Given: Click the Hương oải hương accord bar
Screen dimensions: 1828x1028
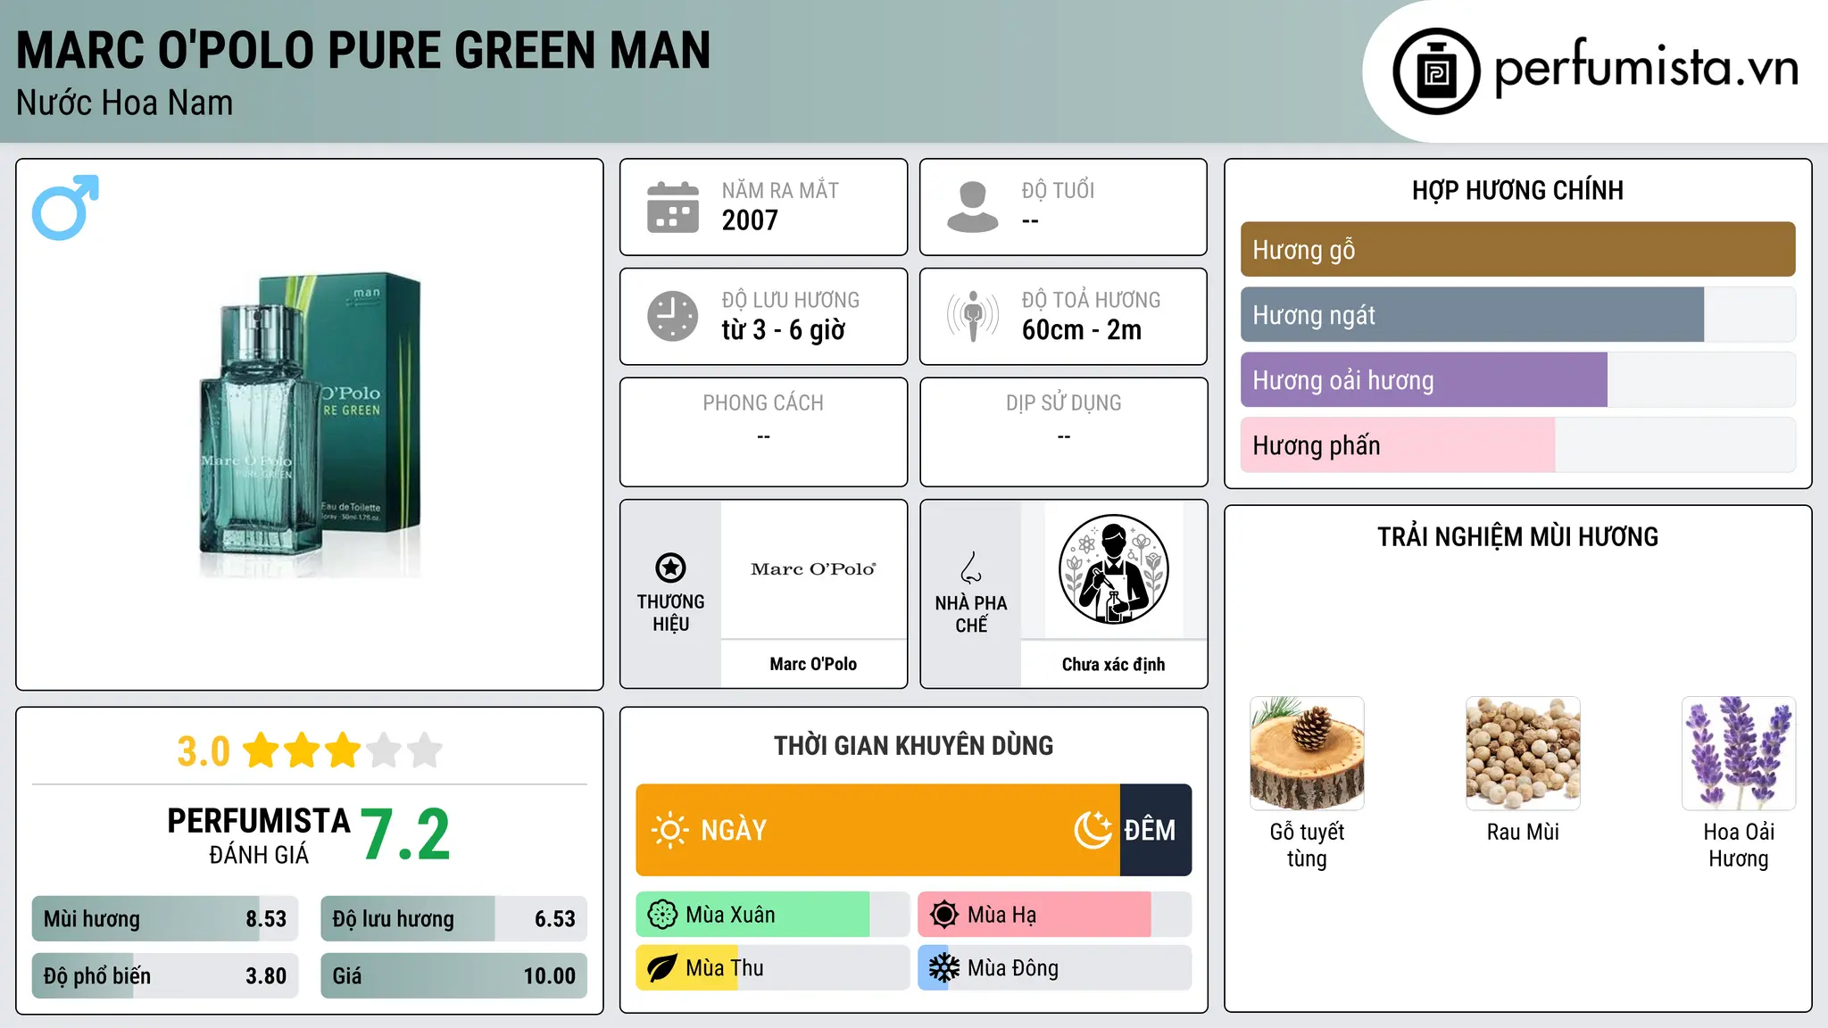Looking at the screenshot, I should pos(1517,380).
